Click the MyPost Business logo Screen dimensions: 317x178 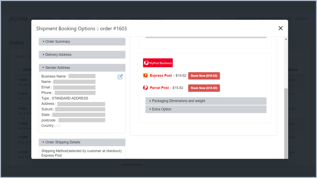click(x=158, y=63)
